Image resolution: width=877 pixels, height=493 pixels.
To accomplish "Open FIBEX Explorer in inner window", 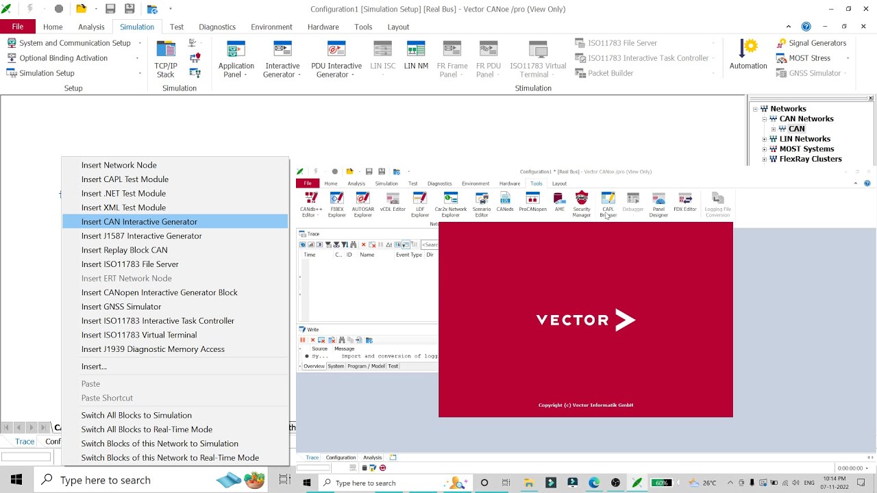I will pyautogui.click(x=337, y=205).
